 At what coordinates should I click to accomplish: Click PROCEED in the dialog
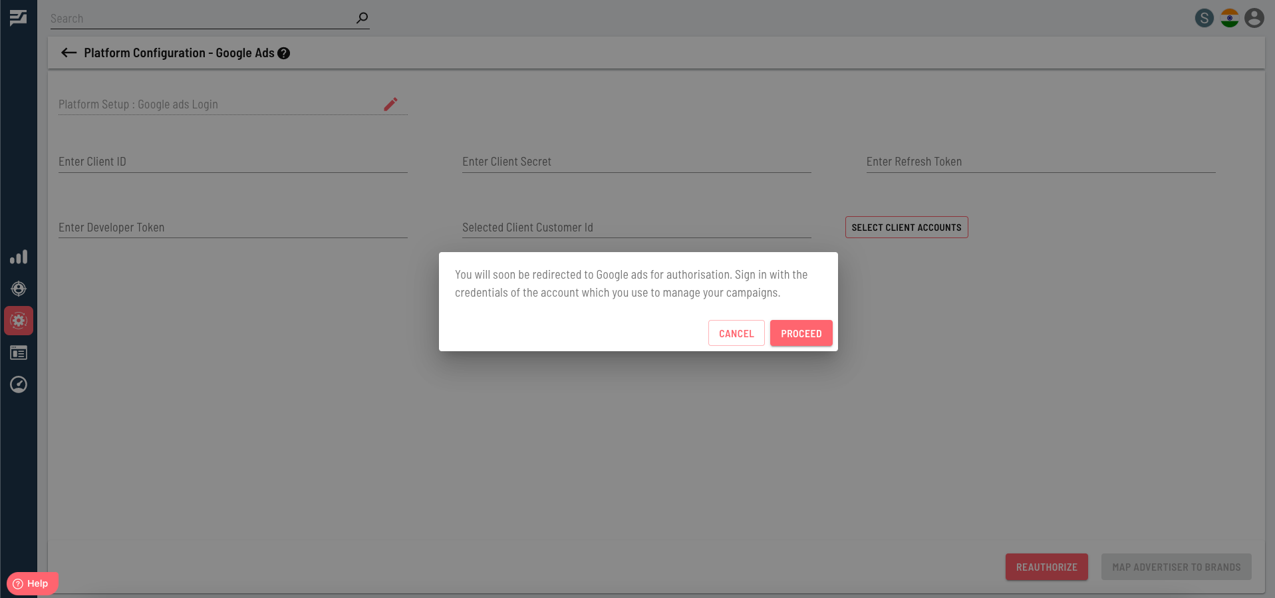coord(801,333)
